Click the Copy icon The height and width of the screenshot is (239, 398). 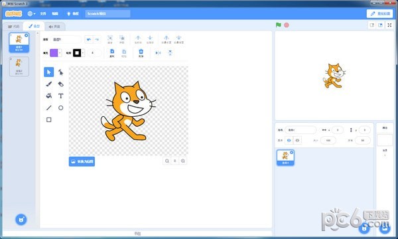(x=112, y=53)
